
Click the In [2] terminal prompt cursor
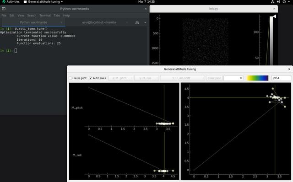coord(16,51)
